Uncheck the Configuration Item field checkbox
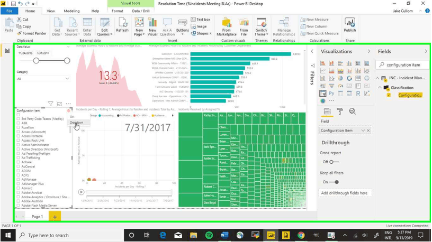This screenshot has width=432, height=242. pyautogui.click(x=389, y=95)
